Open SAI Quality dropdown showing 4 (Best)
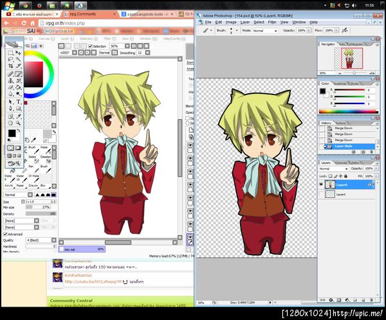 click(53, 240)
